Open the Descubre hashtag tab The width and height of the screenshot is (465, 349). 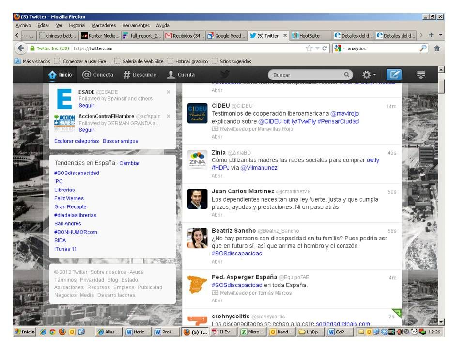point(139,75)
